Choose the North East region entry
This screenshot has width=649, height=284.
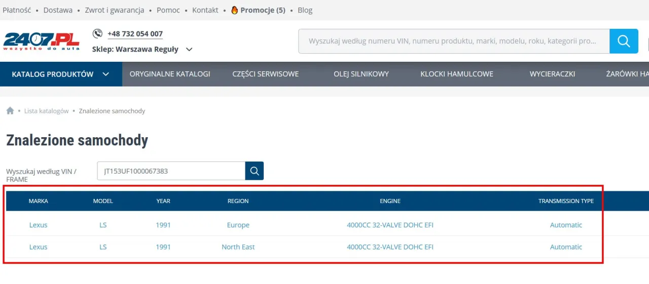click(x=238, y=247)
